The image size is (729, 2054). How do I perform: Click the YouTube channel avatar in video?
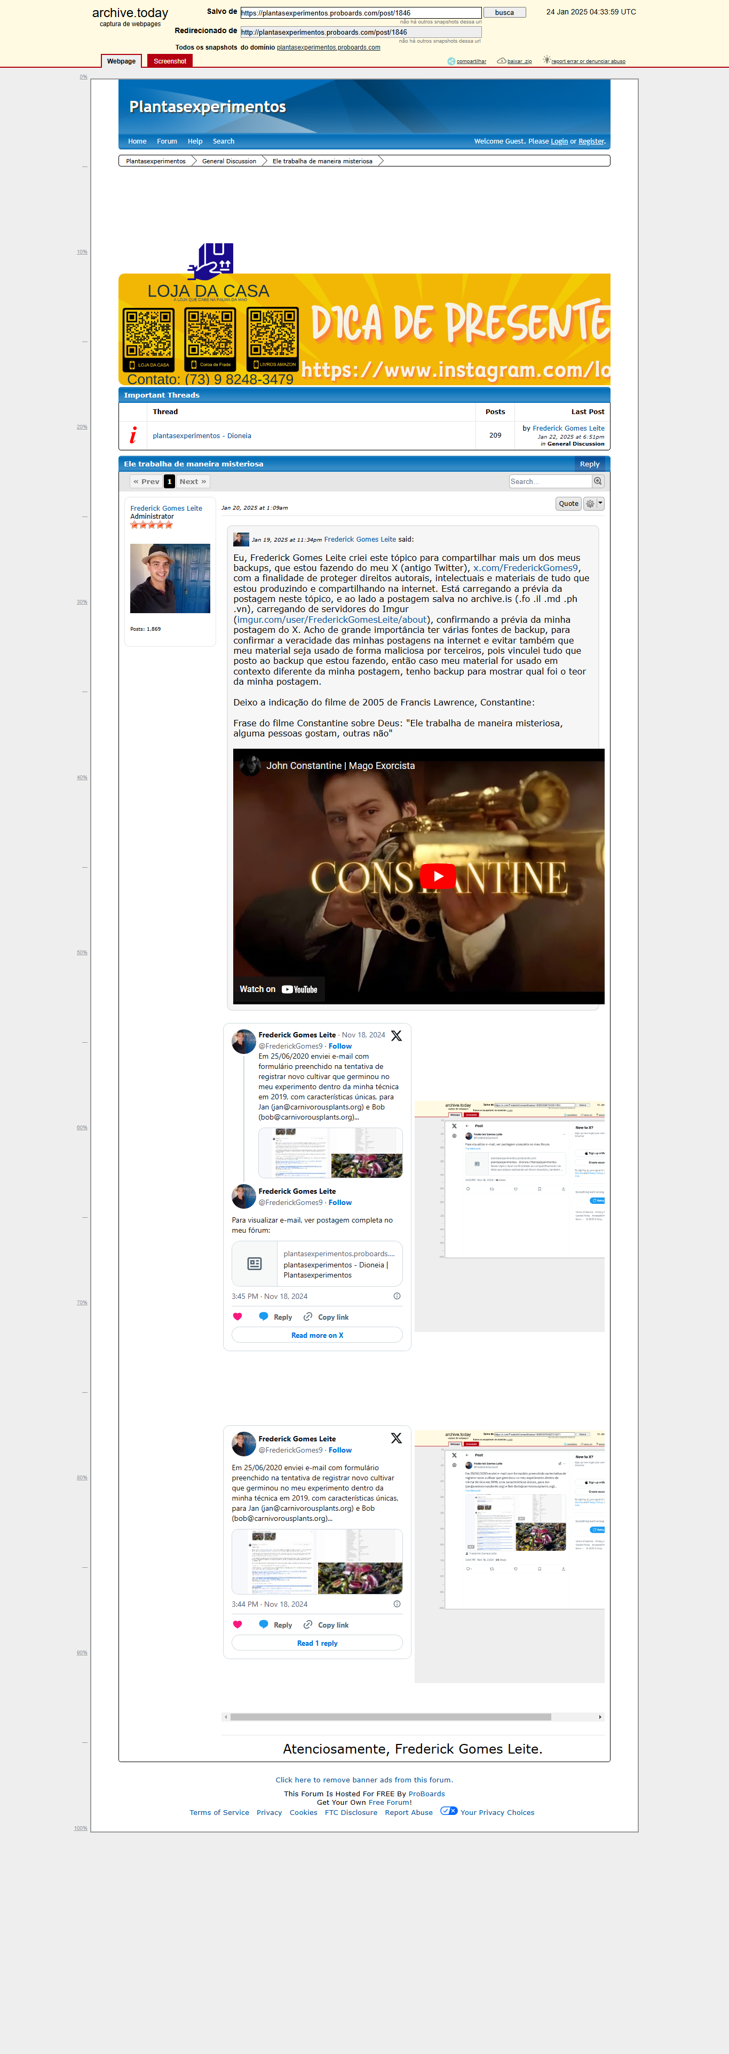(x=250, y=765)
